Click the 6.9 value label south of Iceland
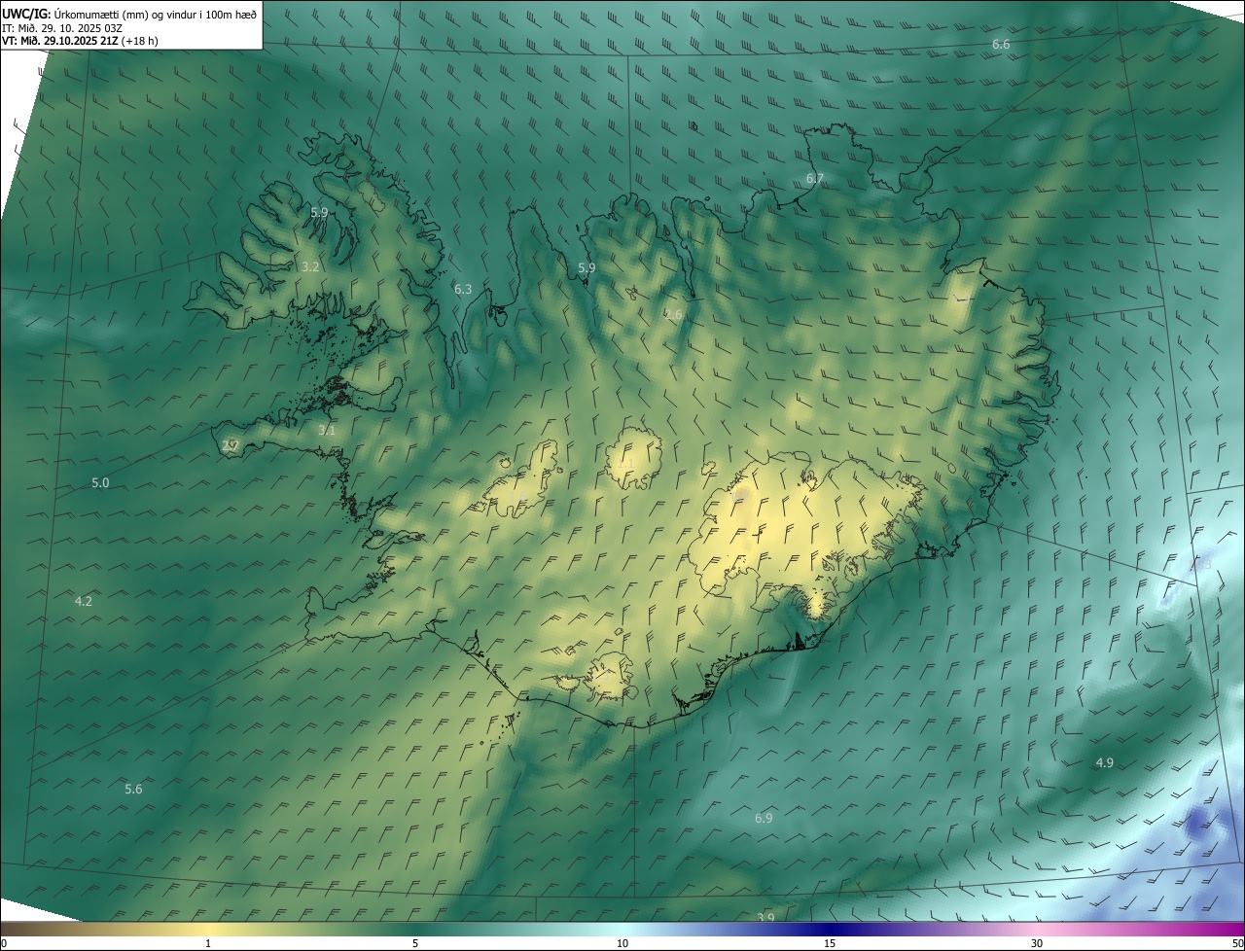Viewport: 1245px width, 951px height. tap(764, 818)
